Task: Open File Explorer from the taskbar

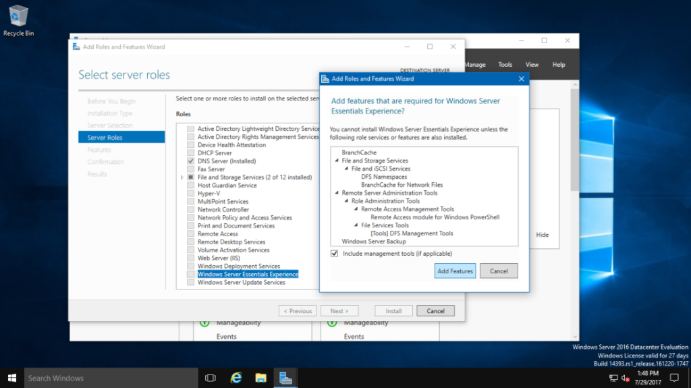Action: click(x=260, y=378)
